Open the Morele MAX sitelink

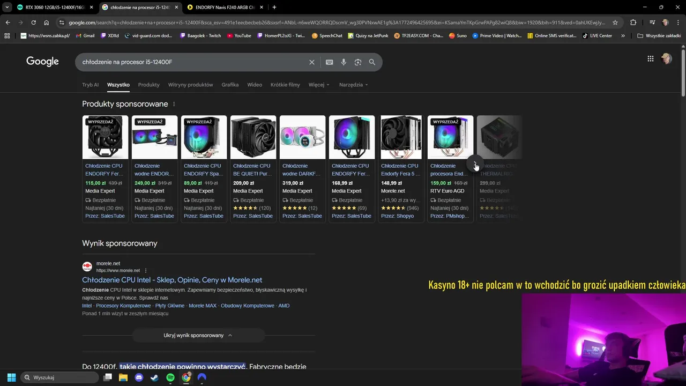tap(203, 306)
